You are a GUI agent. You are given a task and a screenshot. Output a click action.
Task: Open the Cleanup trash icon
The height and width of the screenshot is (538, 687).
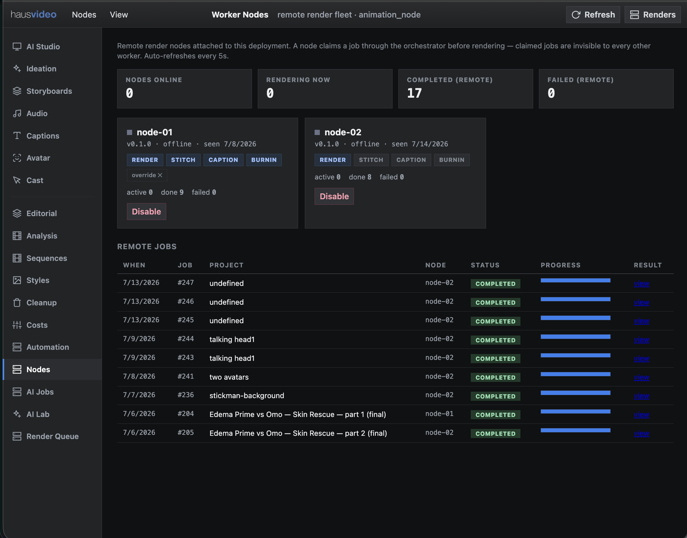(17, 302)
